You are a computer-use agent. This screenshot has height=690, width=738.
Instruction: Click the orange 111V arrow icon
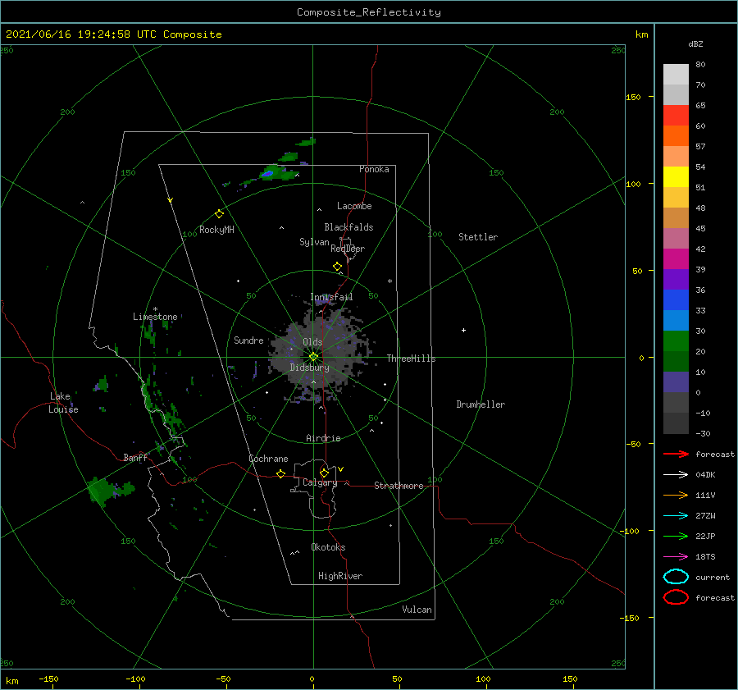(x=676, y=495)
